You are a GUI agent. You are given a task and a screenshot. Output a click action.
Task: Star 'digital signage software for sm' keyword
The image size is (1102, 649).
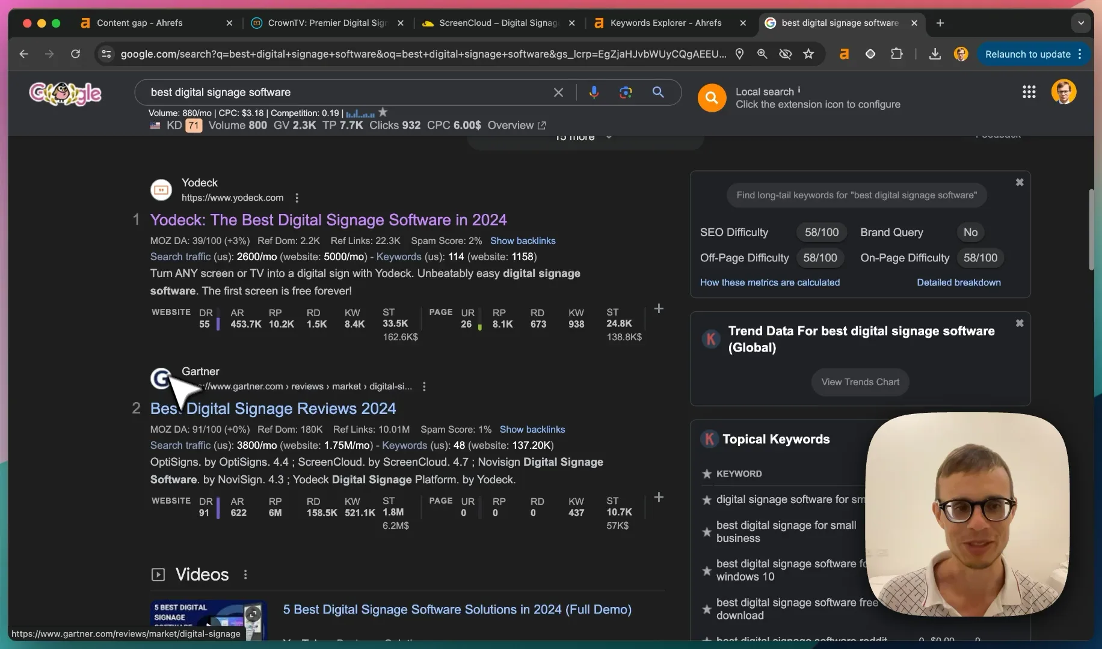coord(707,500)
